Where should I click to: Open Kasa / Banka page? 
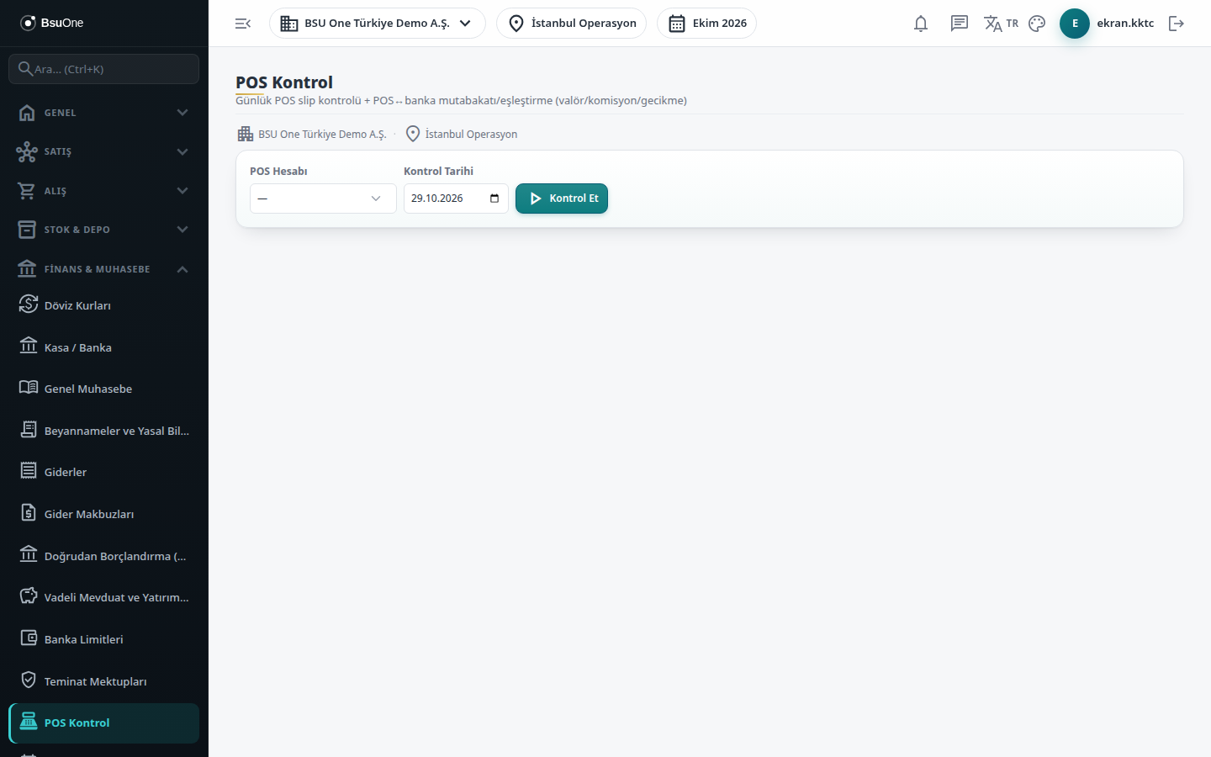(104, 347)
